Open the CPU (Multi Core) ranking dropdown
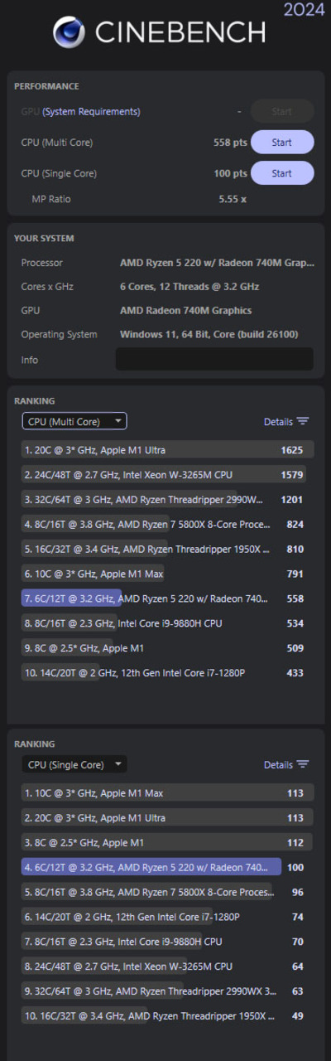This screenshot has height=1061, width=331. [x=74, y=421]
